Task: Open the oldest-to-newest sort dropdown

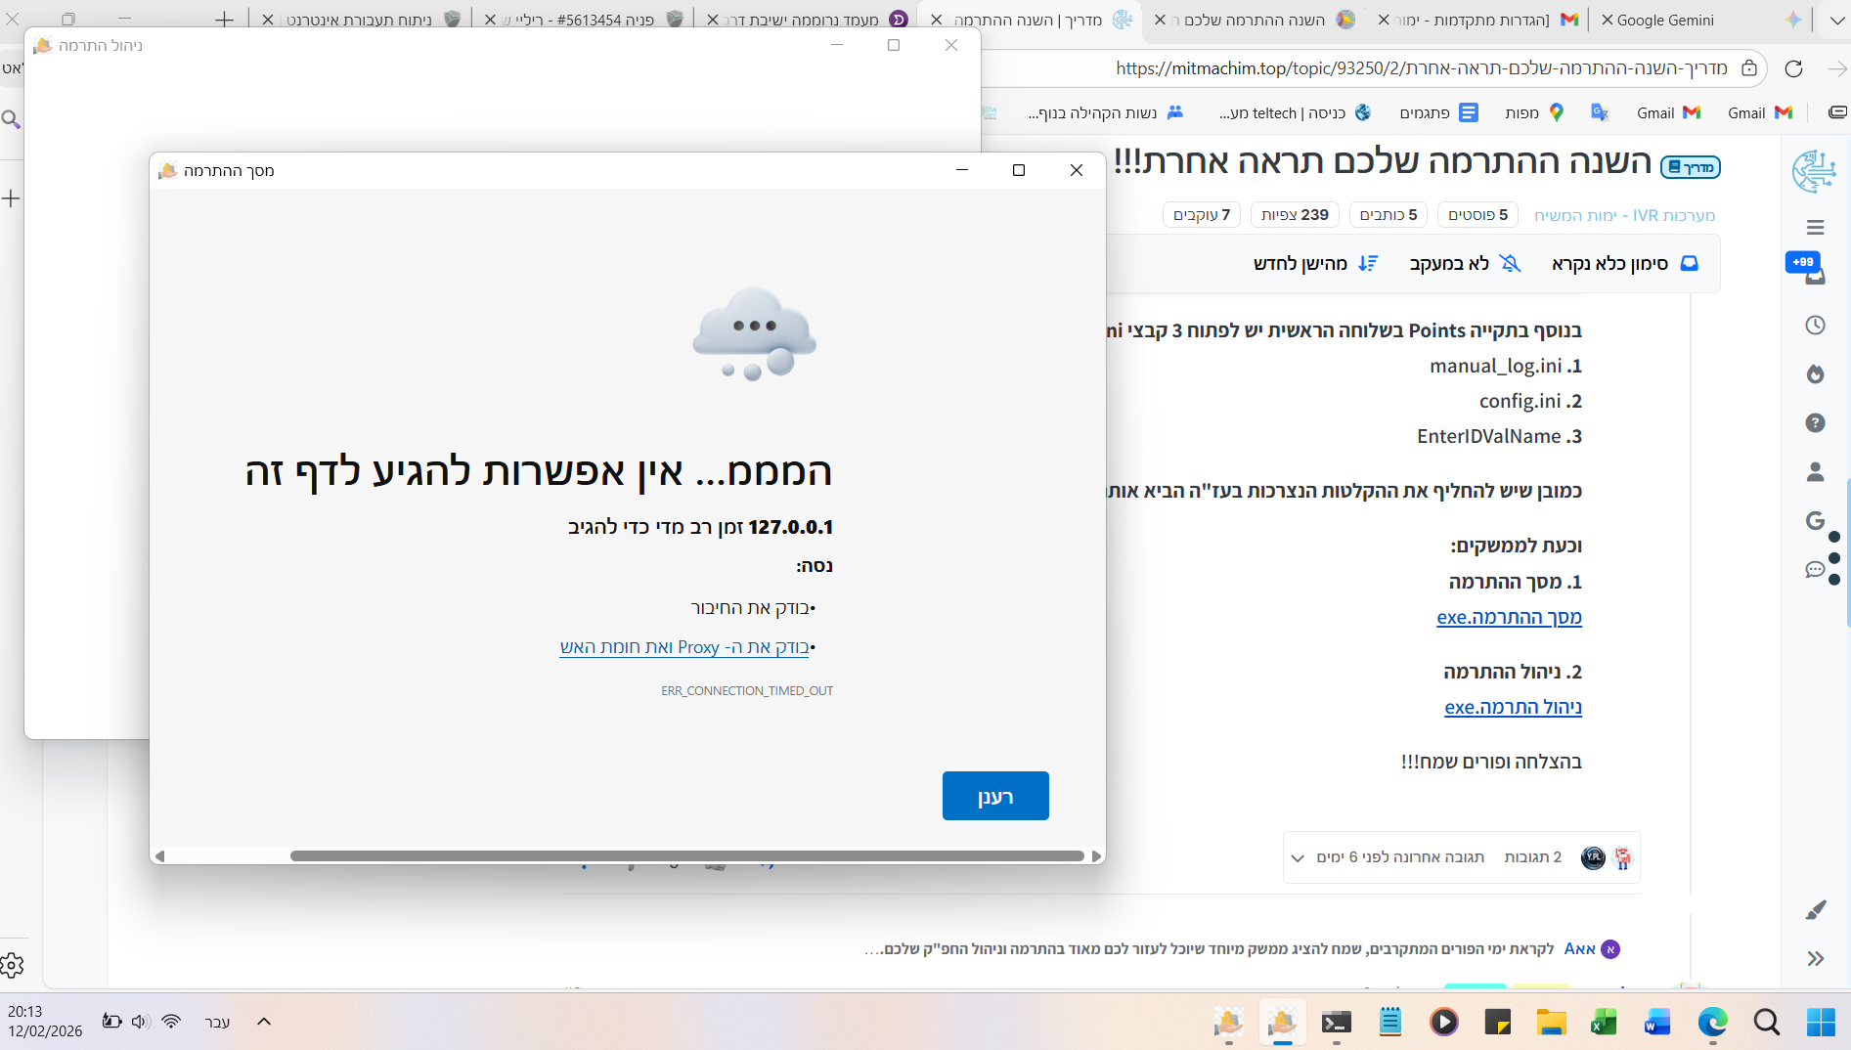Action: 1315,264
